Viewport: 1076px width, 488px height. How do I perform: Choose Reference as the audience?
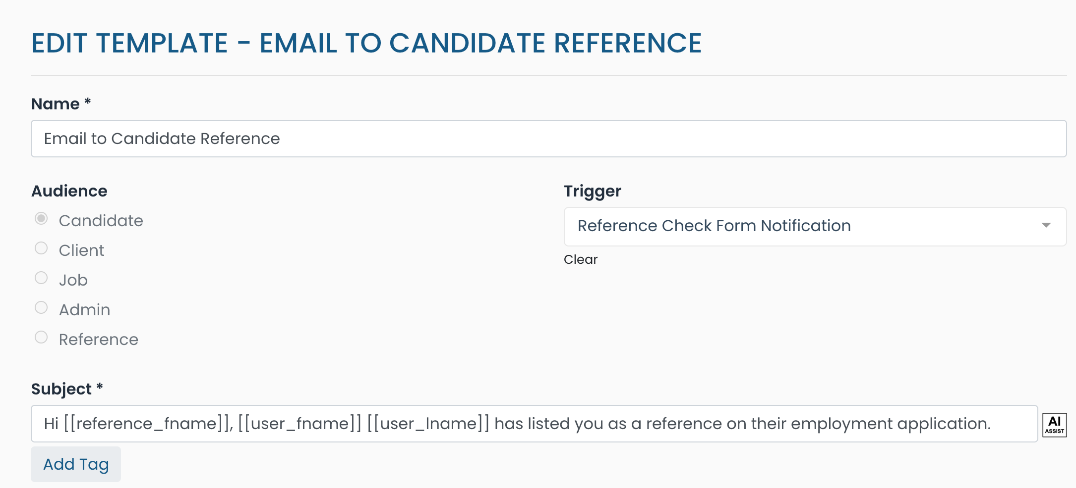pyautogui.click(x=41, y=337)
